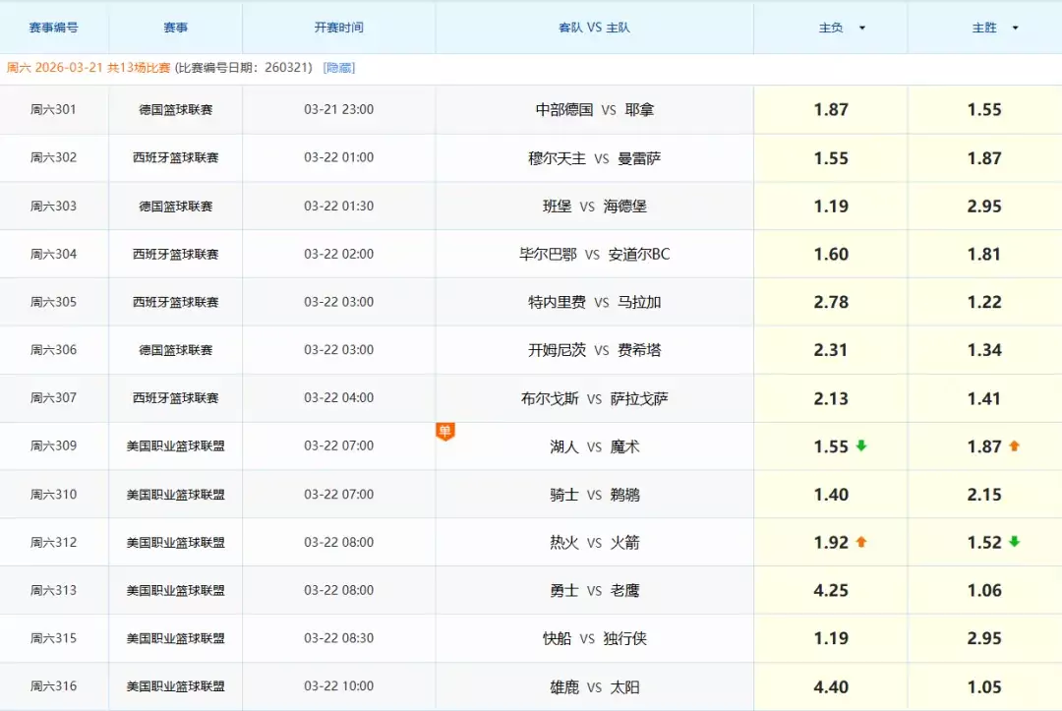Click the green down arrow next to odds 1.52 for 热火 vs 火箭
The image size is (1062, 711).
click(1014, 542)
